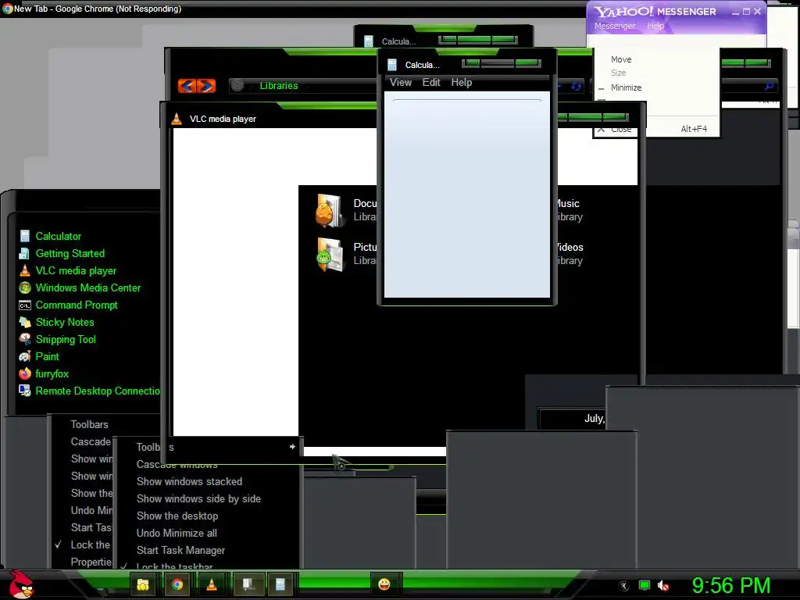The width and height of the screenshot is (800, 600).
Task: Go forward in the Libraries window
Action: [x=206, y=86]
